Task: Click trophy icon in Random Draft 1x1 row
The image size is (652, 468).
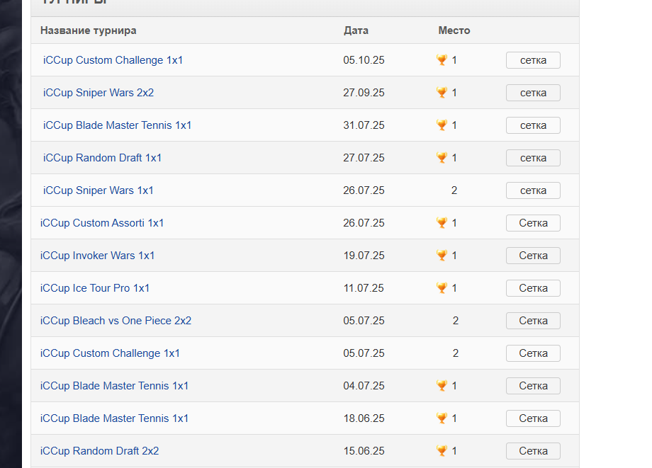Action: (x=442, y=157)
